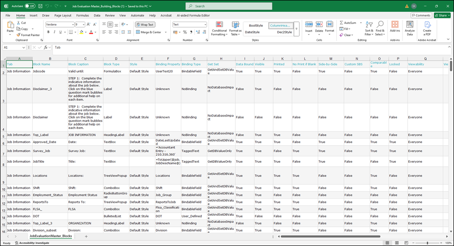Click the Cut scissors icon
This screenshot has height=246, width=454.
[x=19, y=23]
